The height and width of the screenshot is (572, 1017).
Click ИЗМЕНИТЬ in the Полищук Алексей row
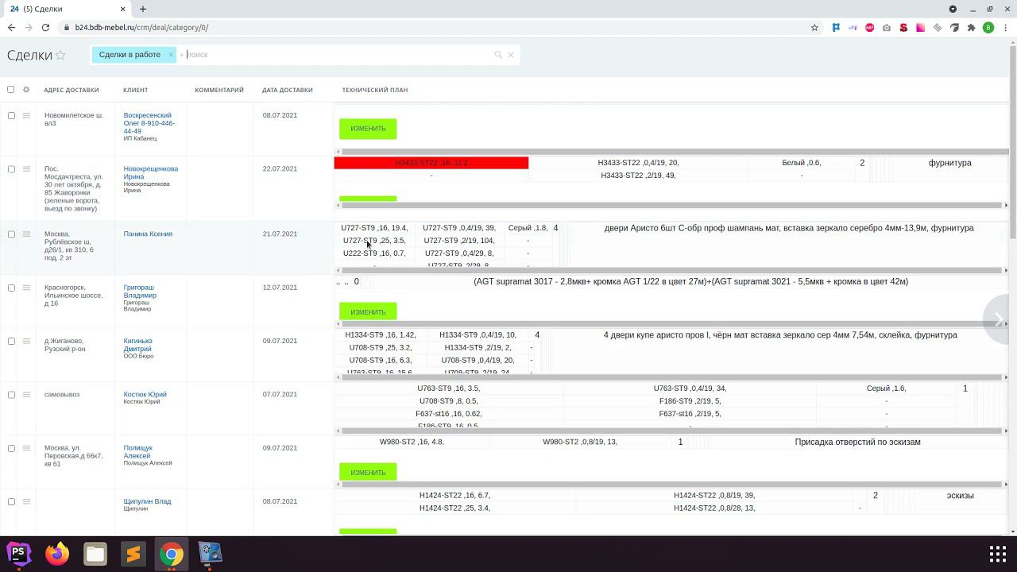(368, 473)
